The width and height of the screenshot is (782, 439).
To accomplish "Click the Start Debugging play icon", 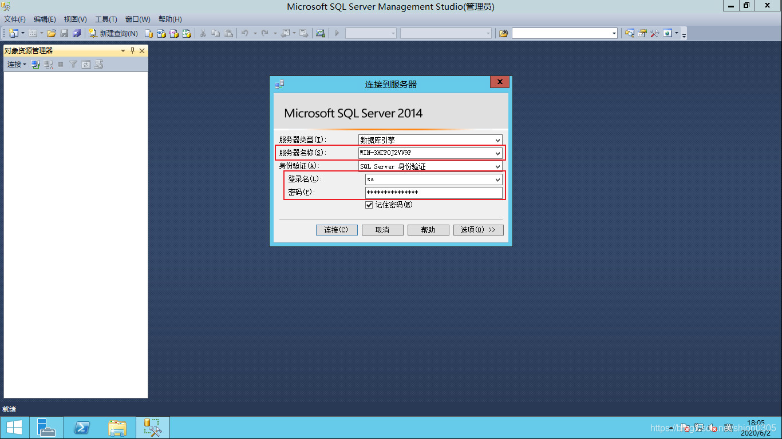I will point(337,33).
